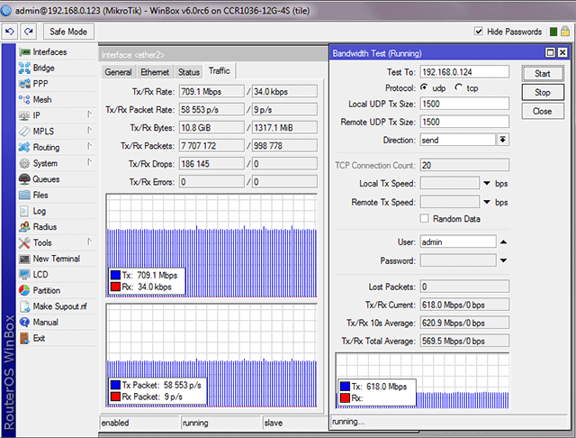Open the MPLS sidebar icon
The height and width of the screenshot is (438, 576).
tap(24, 132)
